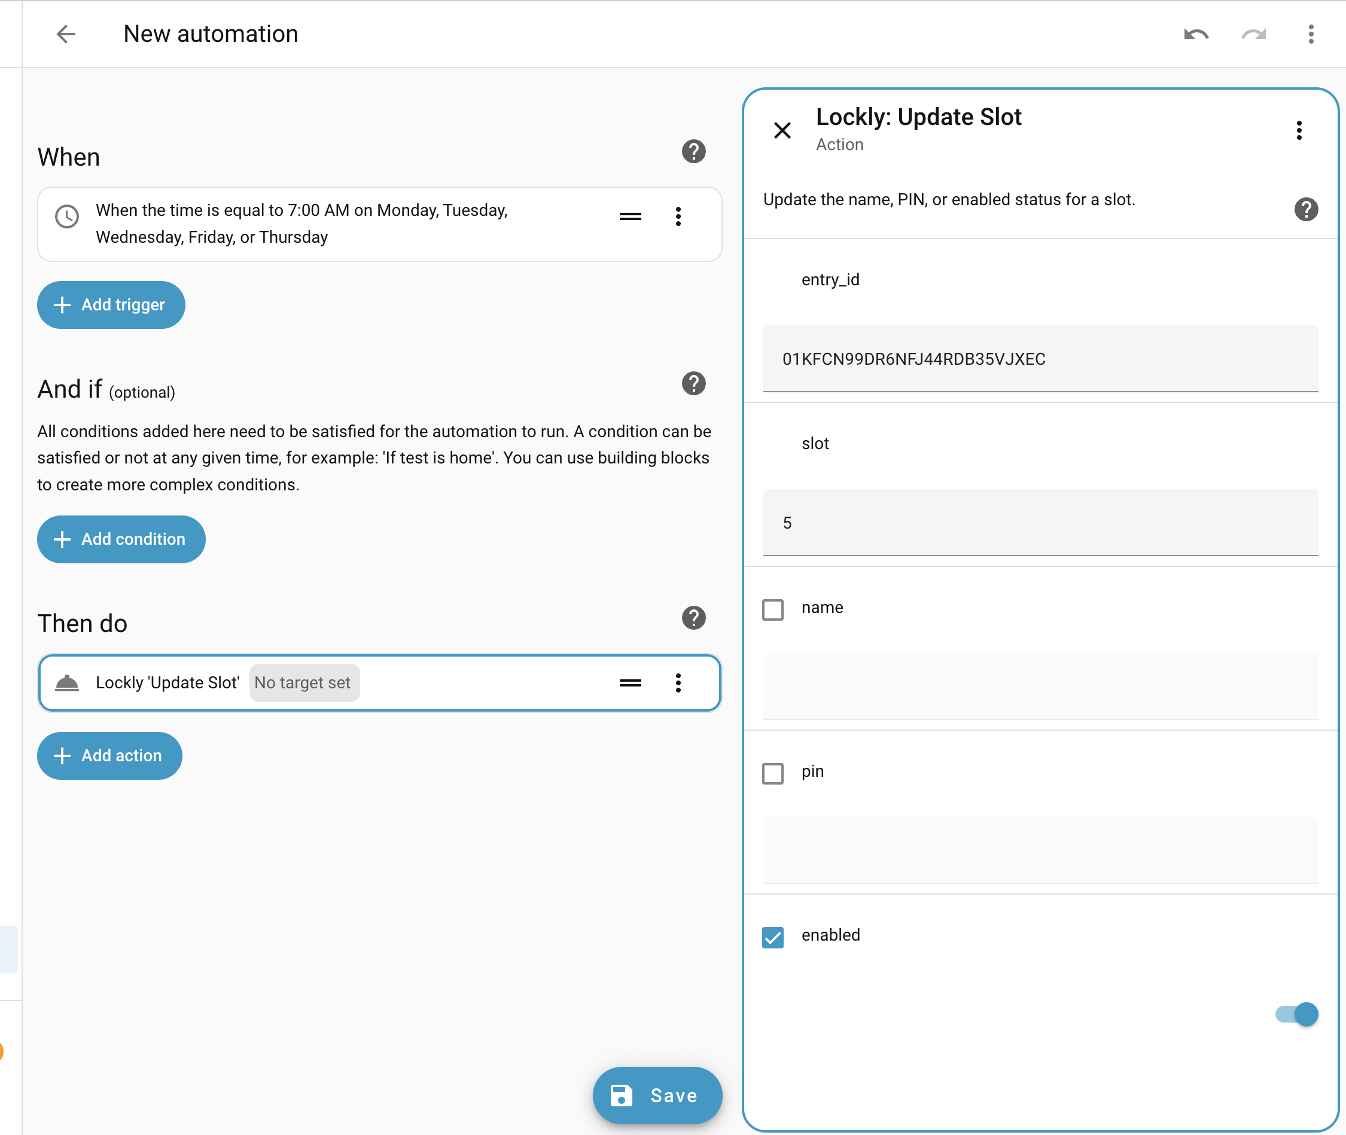Open overflow menu of time trigger
1346x1135 pixels.
click(x=678, y=217)
